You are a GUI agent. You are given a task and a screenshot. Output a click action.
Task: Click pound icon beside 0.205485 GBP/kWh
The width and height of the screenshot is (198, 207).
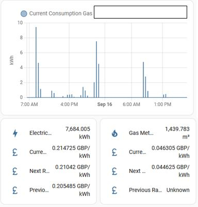(15, 190)
